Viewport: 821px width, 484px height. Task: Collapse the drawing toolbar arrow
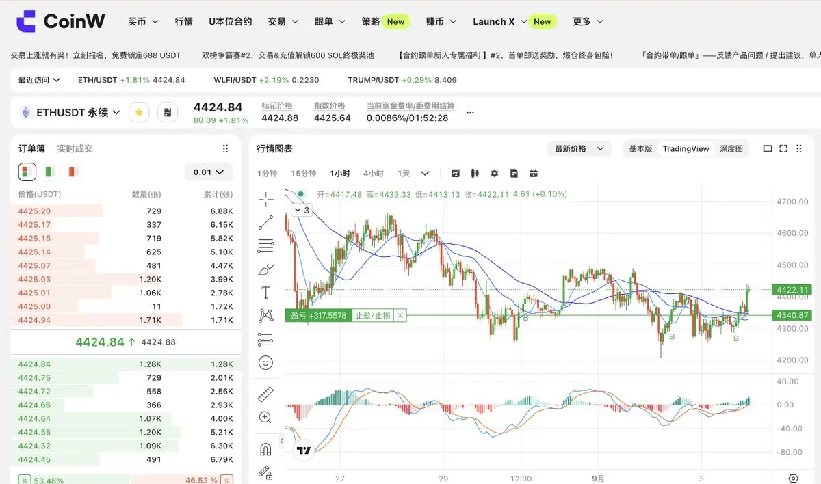click(x=281, y=441)
